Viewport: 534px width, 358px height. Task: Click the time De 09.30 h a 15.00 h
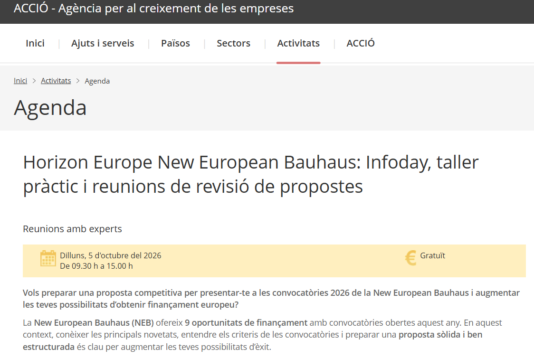pos(96,266)
